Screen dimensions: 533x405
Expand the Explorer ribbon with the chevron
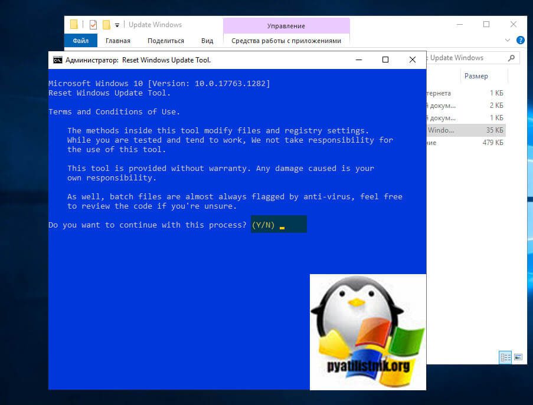[x=508, y=40]
